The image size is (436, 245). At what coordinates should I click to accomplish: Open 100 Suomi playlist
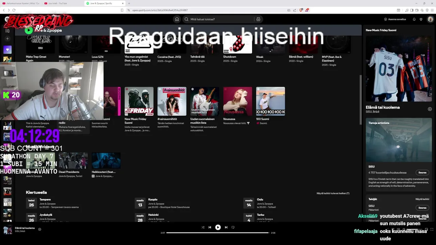[270, 105]
